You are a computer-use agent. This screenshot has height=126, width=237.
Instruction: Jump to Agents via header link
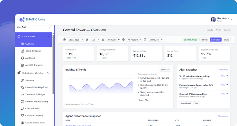(227, 30)
